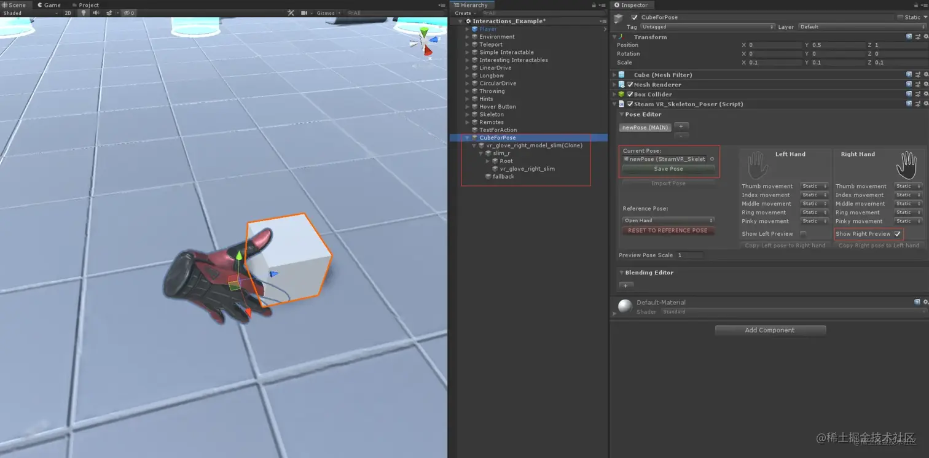Image resolution: width=929 pixels, height=458 pixels.
Task: Open the Scene panel options menu
Action: pyautogui.click(x=443, y=5)
